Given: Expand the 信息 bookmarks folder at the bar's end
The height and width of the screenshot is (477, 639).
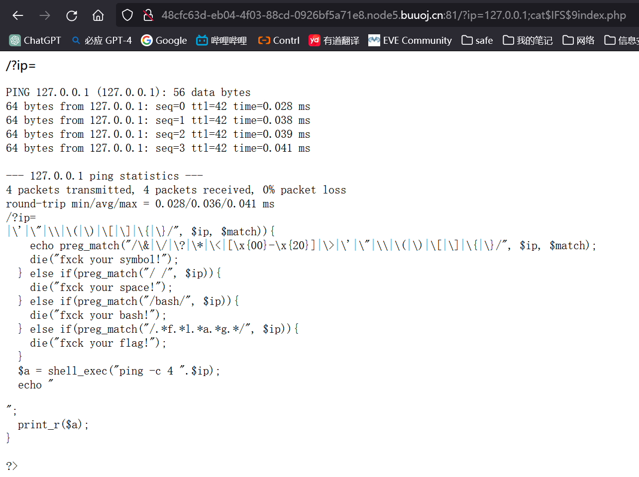Looking at the screenshot, I should tap(621, 40).
